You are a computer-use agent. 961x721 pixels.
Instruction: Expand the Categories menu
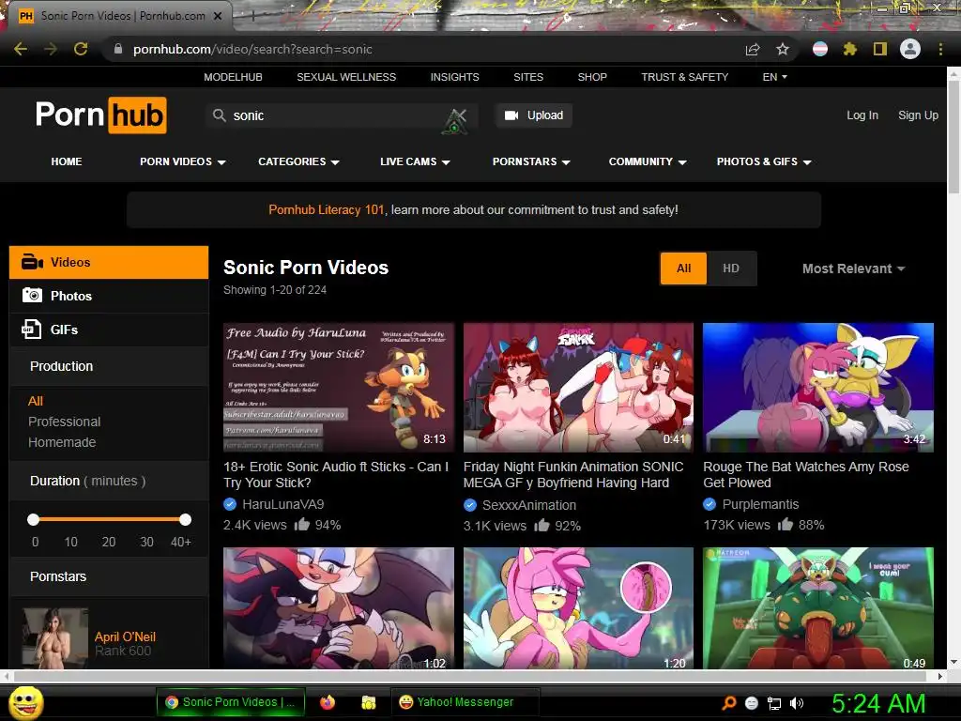coord(298,161)
